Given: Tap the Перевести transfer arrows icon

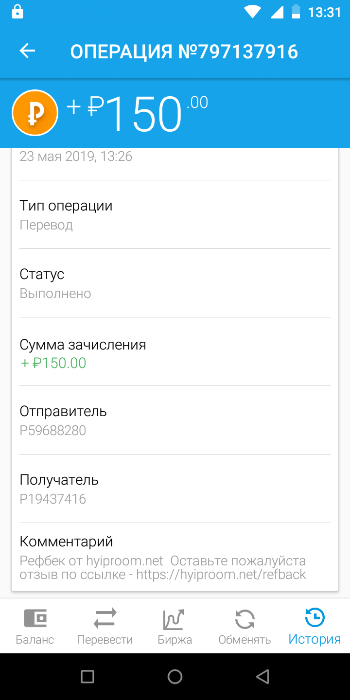Looking at the screenshot, I should click(x=105, y=618).
